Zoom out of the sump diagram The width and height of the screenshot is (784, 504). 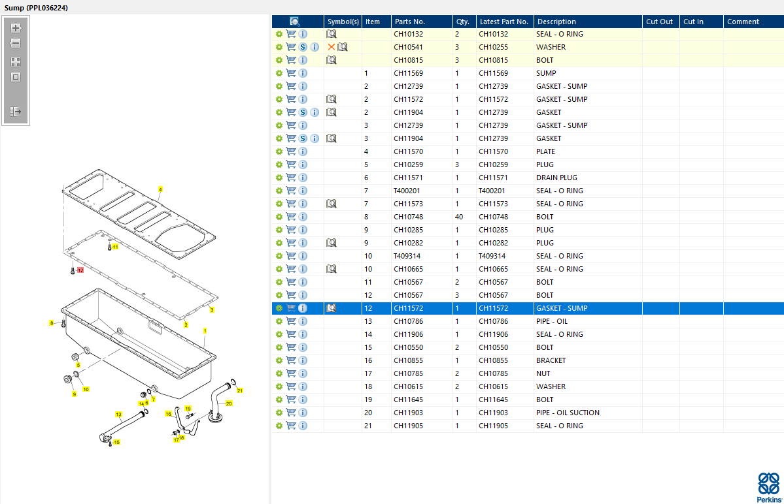pos(16,43)
